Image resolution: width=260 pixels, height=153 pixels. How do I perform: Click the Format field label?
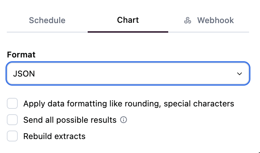(x=21, y=55)
